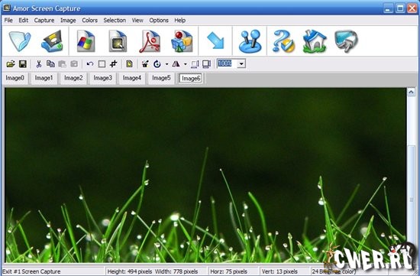Click the scissors Cut icon
The width and height of the screenshot is (420, 276).
click(x=39, y=63)
